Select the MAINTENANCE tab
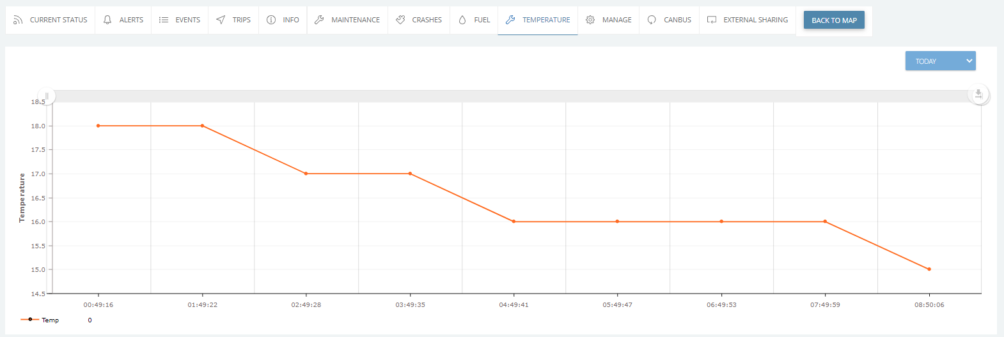 (347, 20)
